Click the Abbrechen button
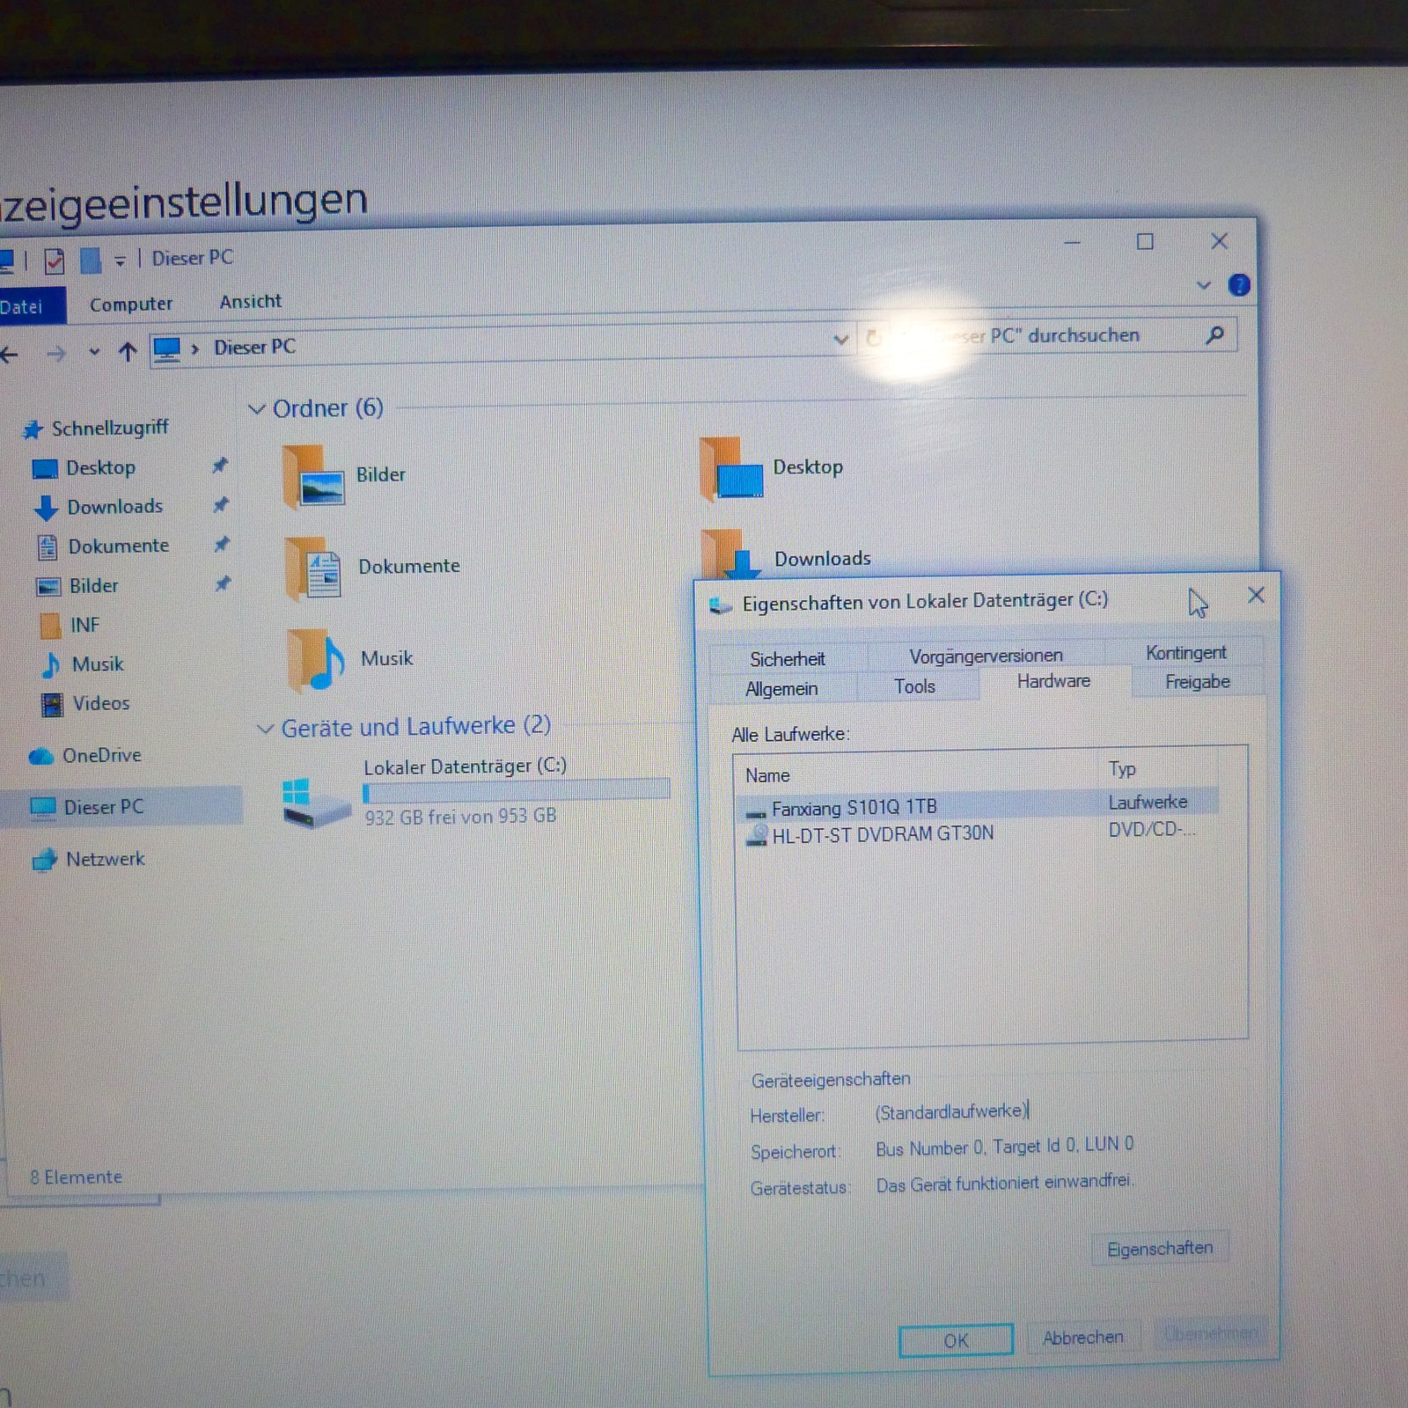The width and height of the screenshot is (1408, 1408). point(1083,1338)
